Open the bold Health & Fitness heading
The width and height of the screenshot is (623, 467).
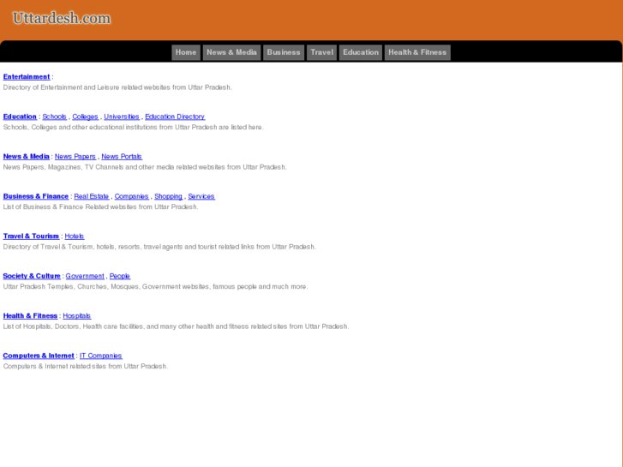click(30, 315)
